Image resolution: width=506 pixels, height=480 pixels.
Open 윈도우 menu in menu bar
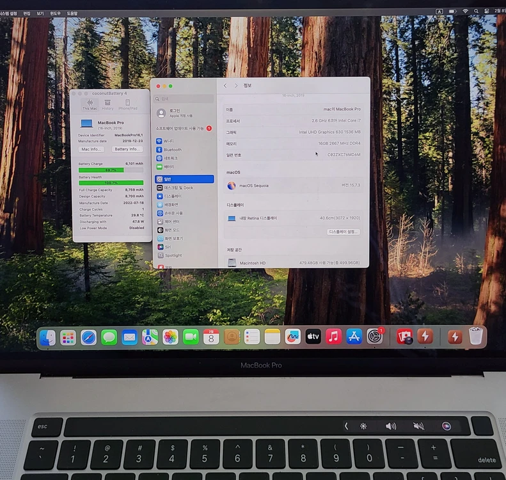pos(55,13)
